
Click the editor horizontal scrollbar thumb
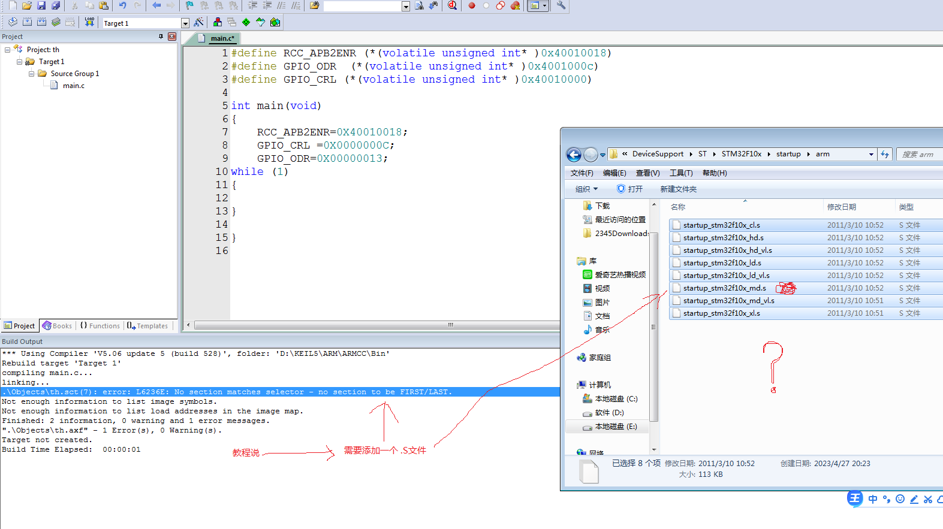click(450, 325)
